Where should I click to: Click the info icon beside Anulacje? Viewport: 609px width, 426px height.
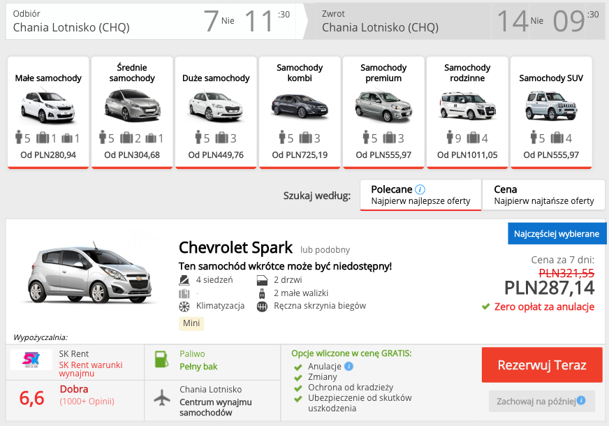(348, 366)
